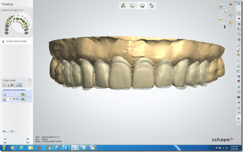The image size is (243, 152).
Task: Click the blue X icon atop right toolbar
Action: (x=239, y=3)
